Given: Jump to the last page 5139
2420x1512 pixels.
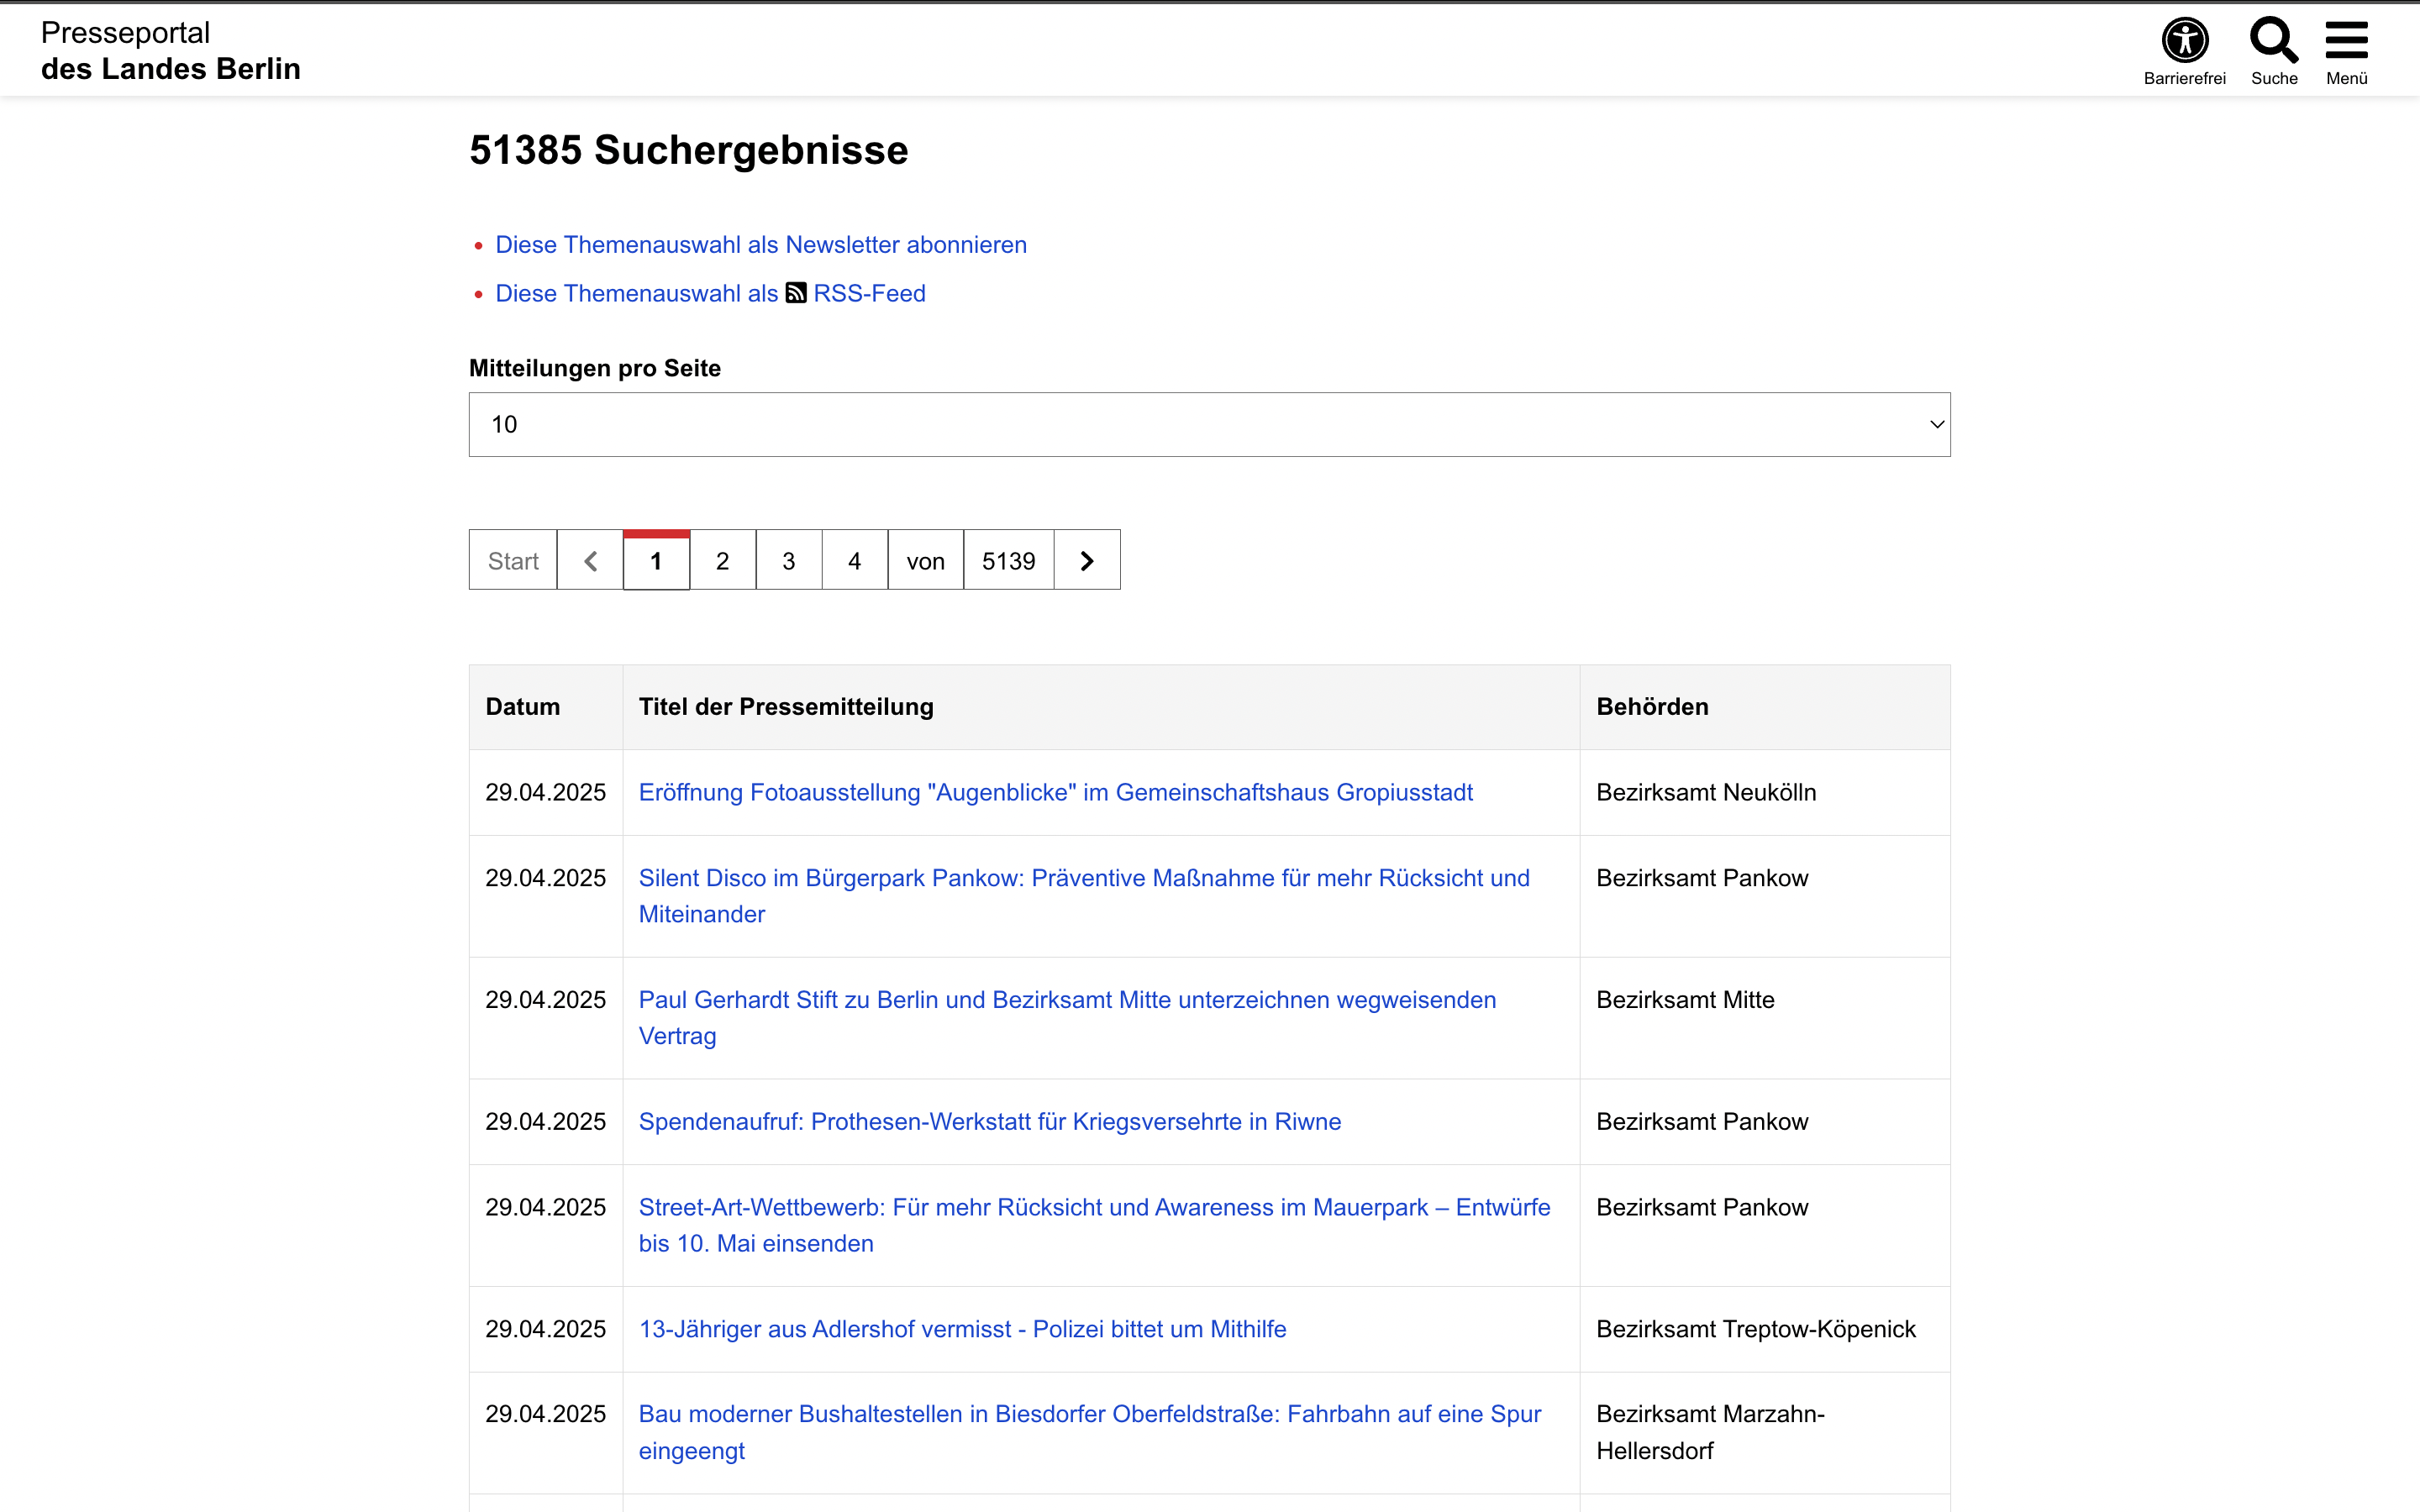Looking at the screenshot, I should pyautogui.click(x=1007, y=560).
